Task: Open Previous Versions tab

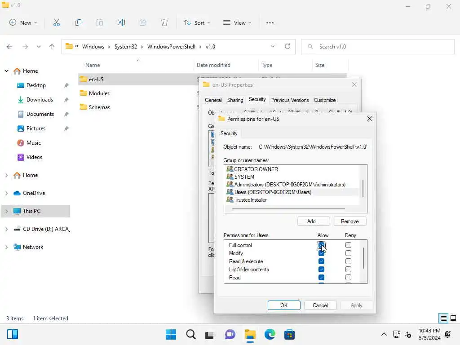Action: pyautogui.click(x=290, y=100)
